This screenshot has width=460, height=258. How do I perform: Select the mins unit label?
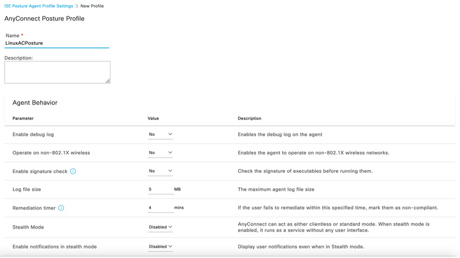[x=179, y=207]
